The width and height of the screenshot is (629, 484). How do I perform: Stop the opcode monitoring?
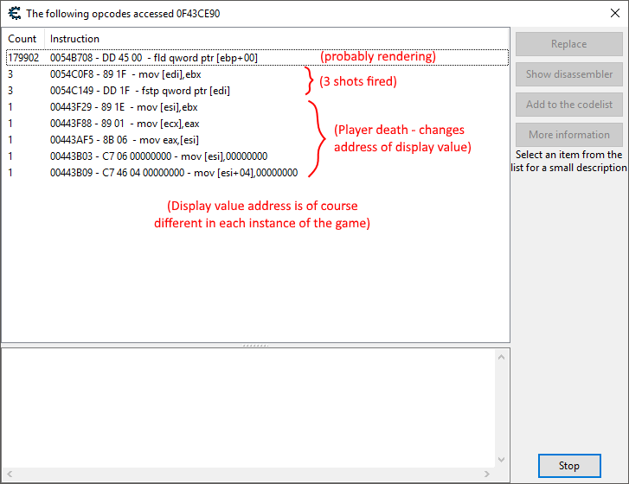click(x=568, y=466)
